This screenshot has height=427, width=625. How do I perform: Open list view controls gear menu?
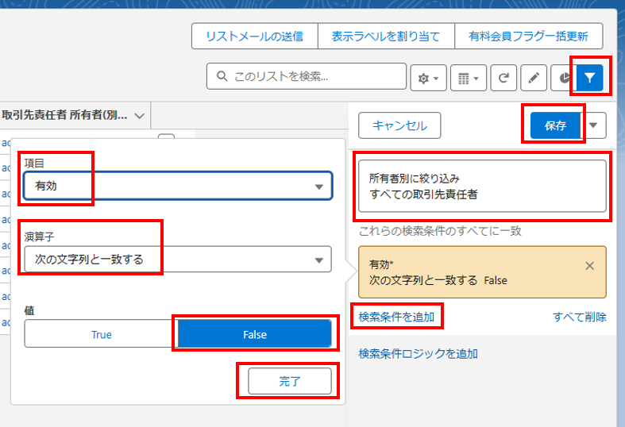click(x=428, y=78)
